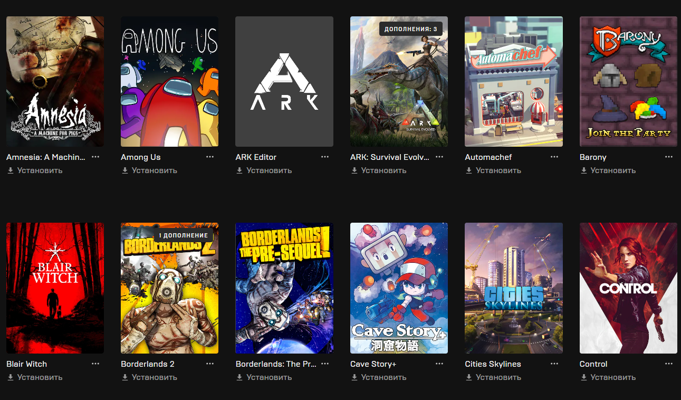The width and height of the screenshot is (681, 400).
Task: Click the 'Borderlands 2' title text
Action: pyautogui.click(x=148, y=364)
